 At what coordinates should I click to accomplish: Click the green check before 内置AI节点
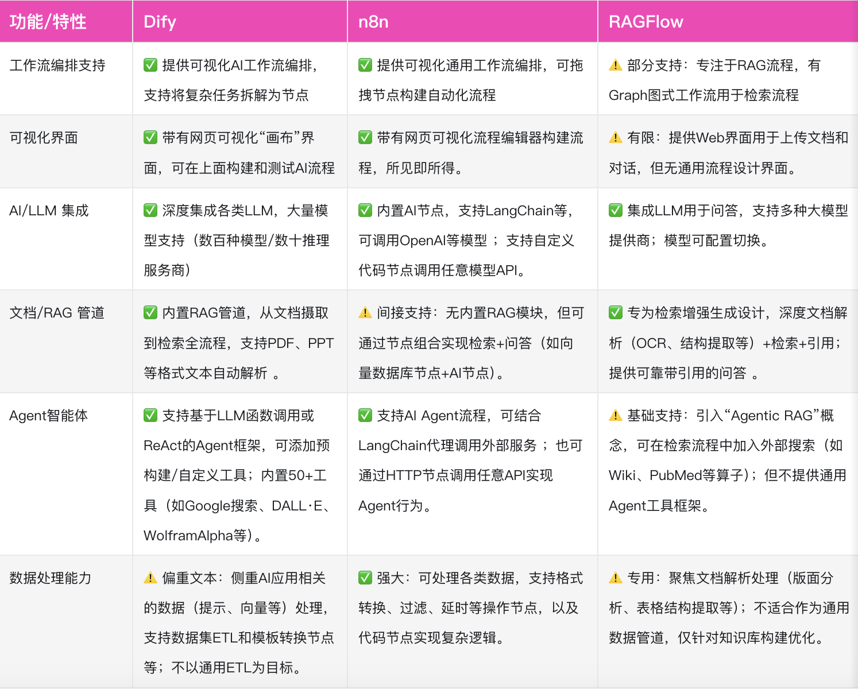pyautogui.click(x=365, y=210)
